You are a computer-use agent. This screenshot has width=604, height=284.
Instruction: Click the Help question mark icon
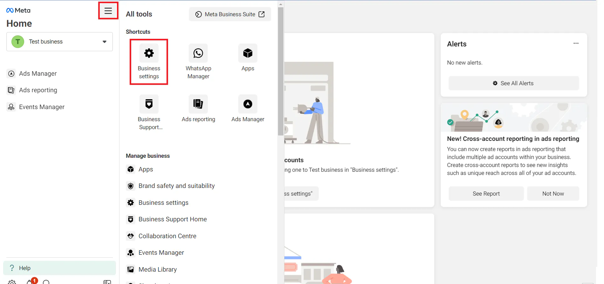coord(12,268)
